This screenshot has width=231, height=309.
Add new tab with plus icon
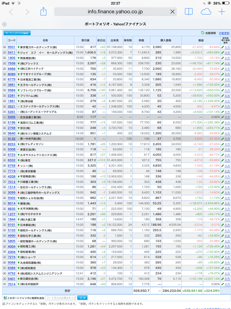[222, 12]
